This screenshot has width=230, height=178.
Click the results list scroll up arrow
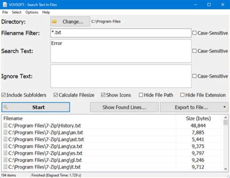pos(226,118)
